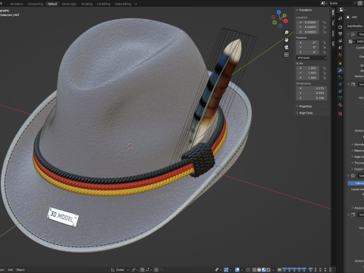Screen dimensions: 364x273
Task: Expand the Normals subpanel of Solidify
Action: click(357, 144)
